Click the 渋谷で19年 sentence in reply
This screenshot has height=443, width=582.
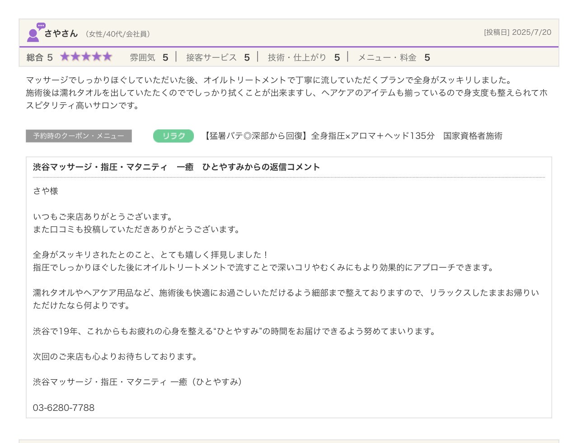click(235, 331)
